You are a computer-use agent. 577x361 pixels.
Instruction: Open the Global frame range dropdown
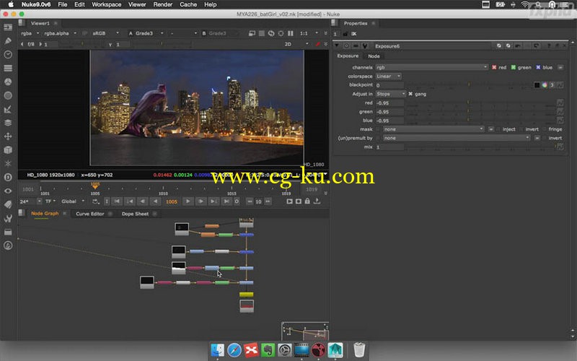pos(73,201)
